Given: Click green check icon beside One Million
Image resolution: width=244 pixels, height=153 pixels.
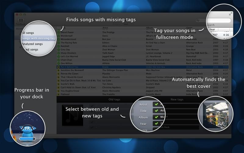Looking at the screenshot, I should (x=59, y=63).
